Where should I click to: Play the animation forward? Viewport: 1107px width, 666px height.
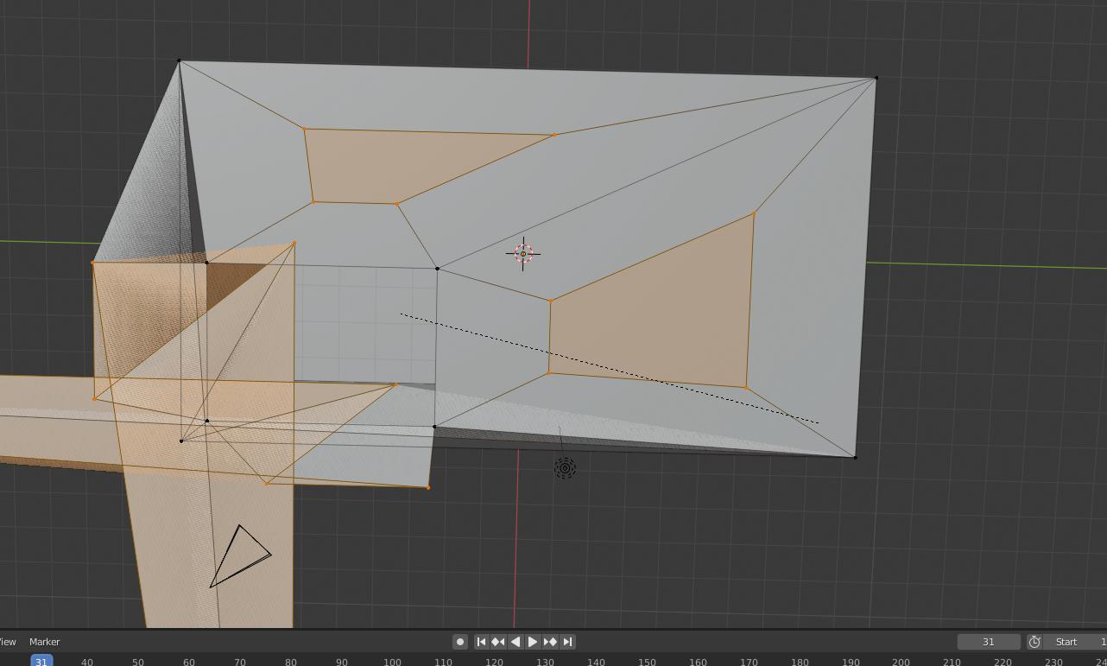(533, 642)
